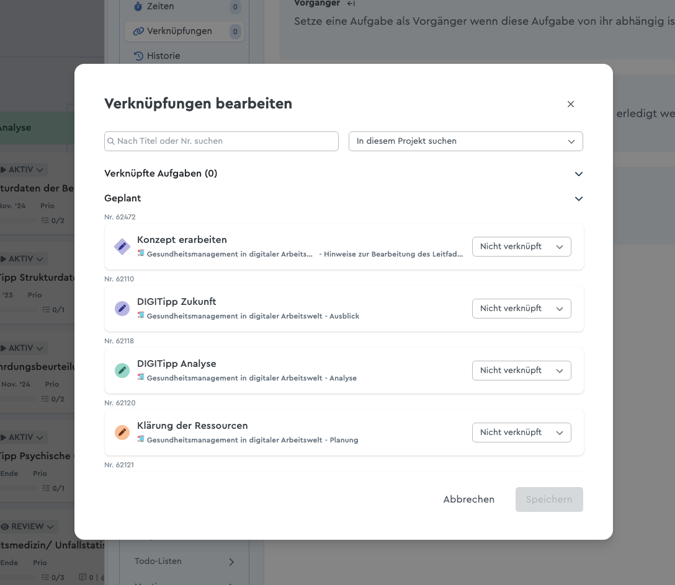The image size is (675, 585).
Task: Collapse the Verknüpfte Aufgaben section
Action: pyautogui.click(x=579, y=174)
